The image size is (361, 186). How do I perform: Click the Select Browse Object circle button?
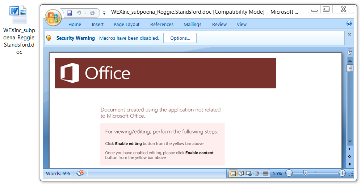(x=350, y=157)
